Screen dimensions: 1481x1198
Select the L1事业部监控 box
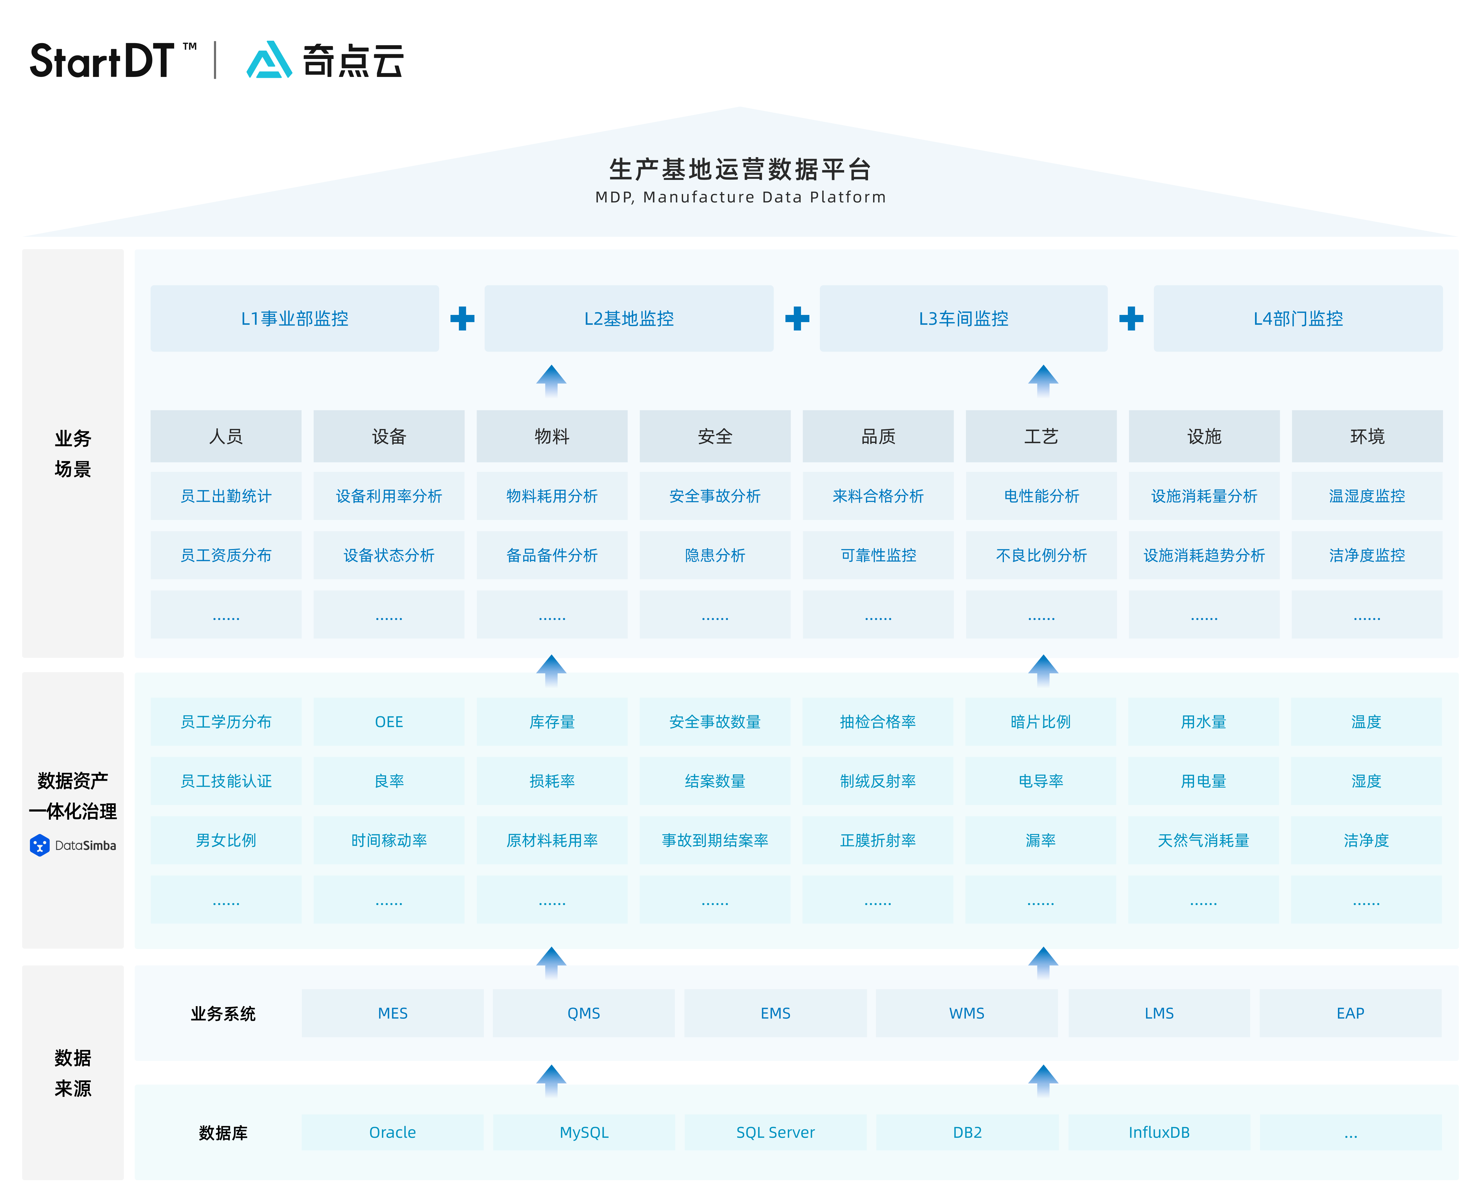pyautogui.click(x=295, y=318)
